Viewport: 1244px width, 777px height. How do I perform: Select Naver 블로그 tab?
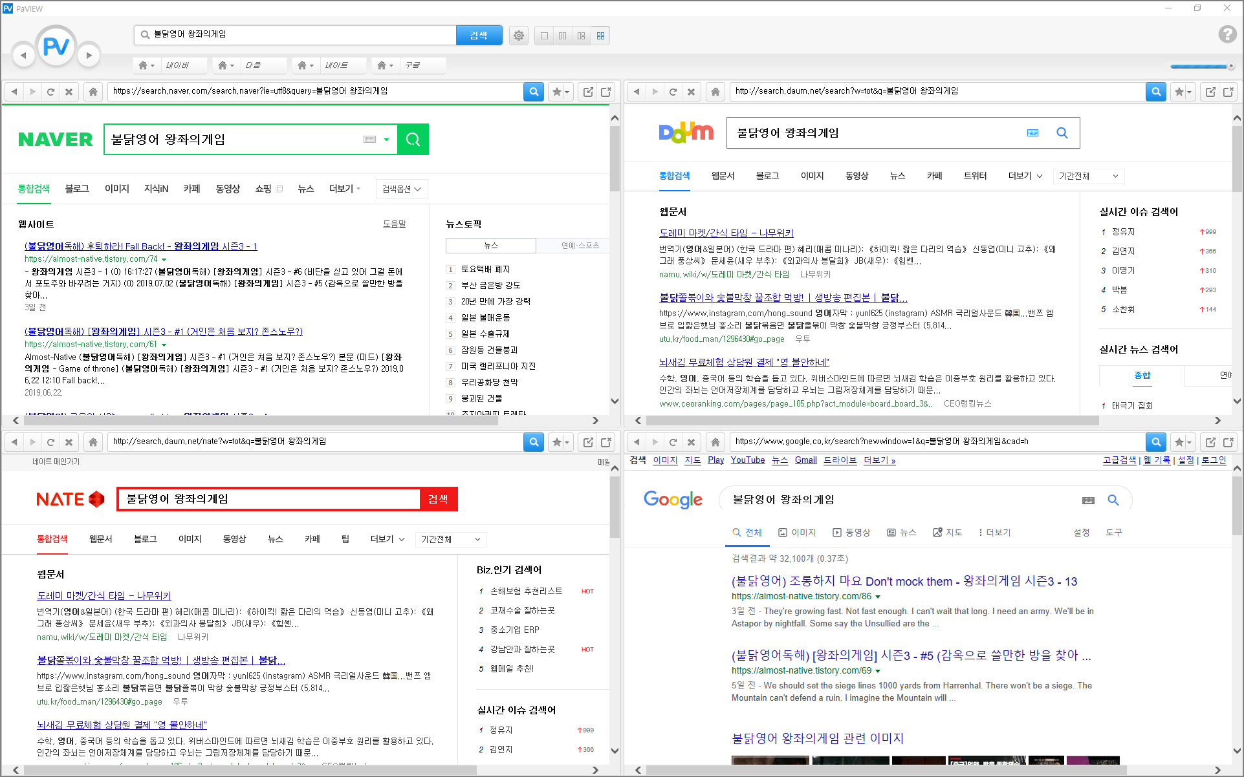click(x=77, y=189)
